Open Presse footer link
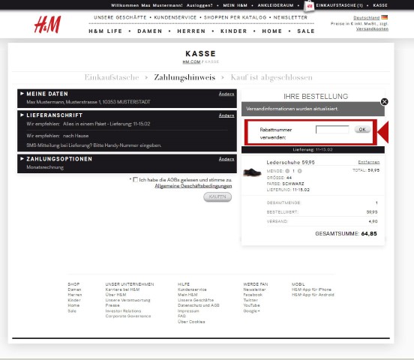The height and width of the screenshot is (360, 414). pyautogui.click(x=112, y=305)
